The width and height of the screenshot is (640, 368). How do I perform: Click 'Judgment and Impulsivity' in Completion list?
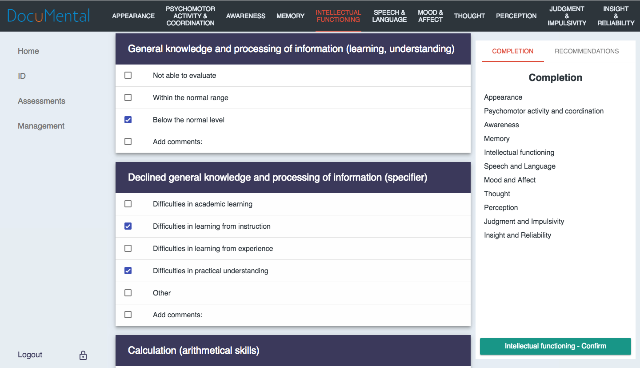pos(524,222)
